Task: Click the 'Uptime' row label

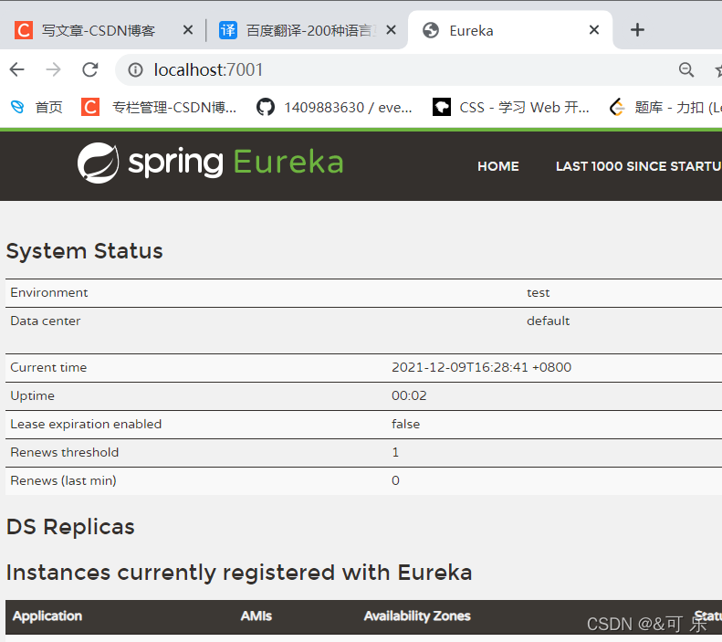Action: (32, 396)
